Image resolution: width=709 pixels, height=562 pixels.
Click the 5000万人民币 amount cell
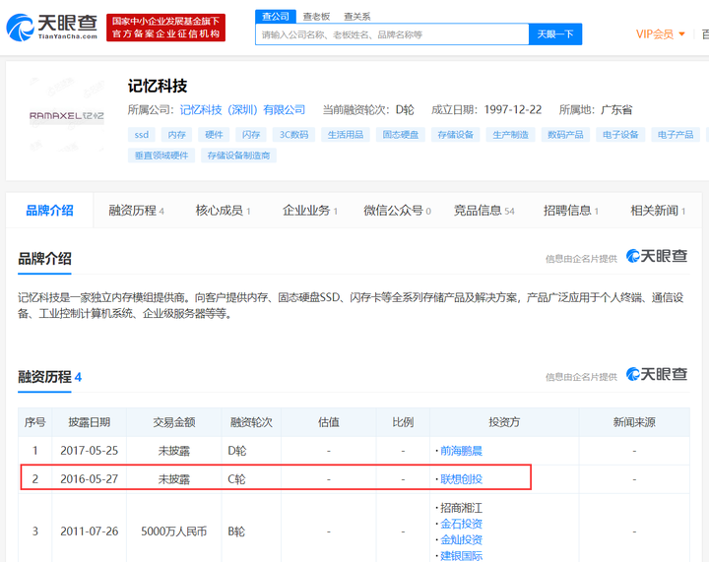pyautogui.click(x=174, y=531)
